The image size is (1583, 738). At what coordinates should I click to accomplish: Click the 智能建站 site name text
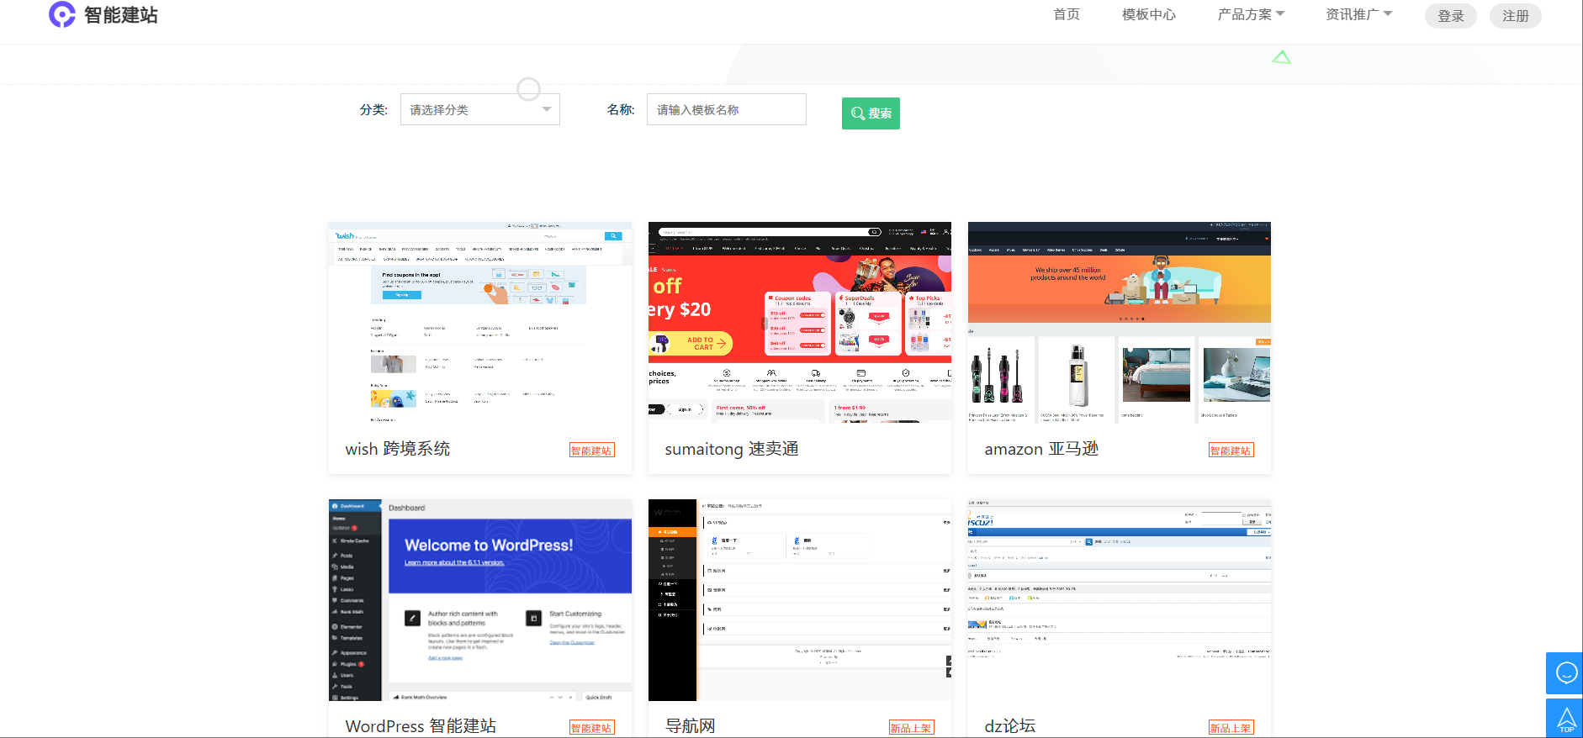(x=121, y=15)
